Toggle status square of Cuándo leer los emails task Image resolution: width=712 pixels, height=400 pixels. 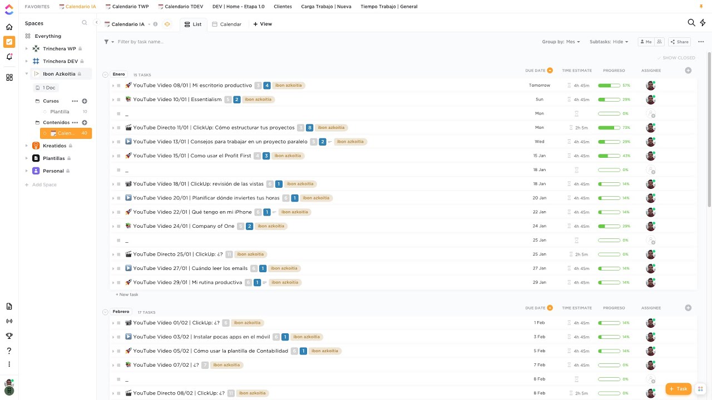(x=118, y=268)
